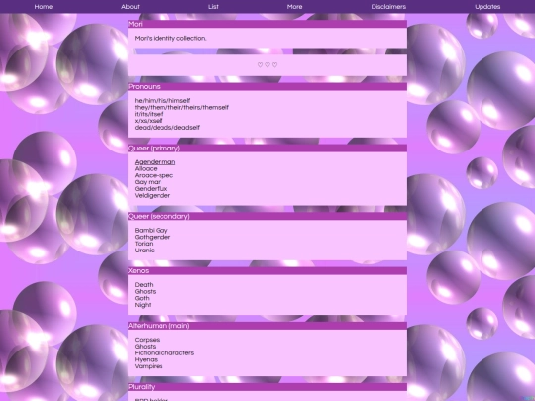
Task: Click the Veldigender entry
Action: [x=153, y=195]
